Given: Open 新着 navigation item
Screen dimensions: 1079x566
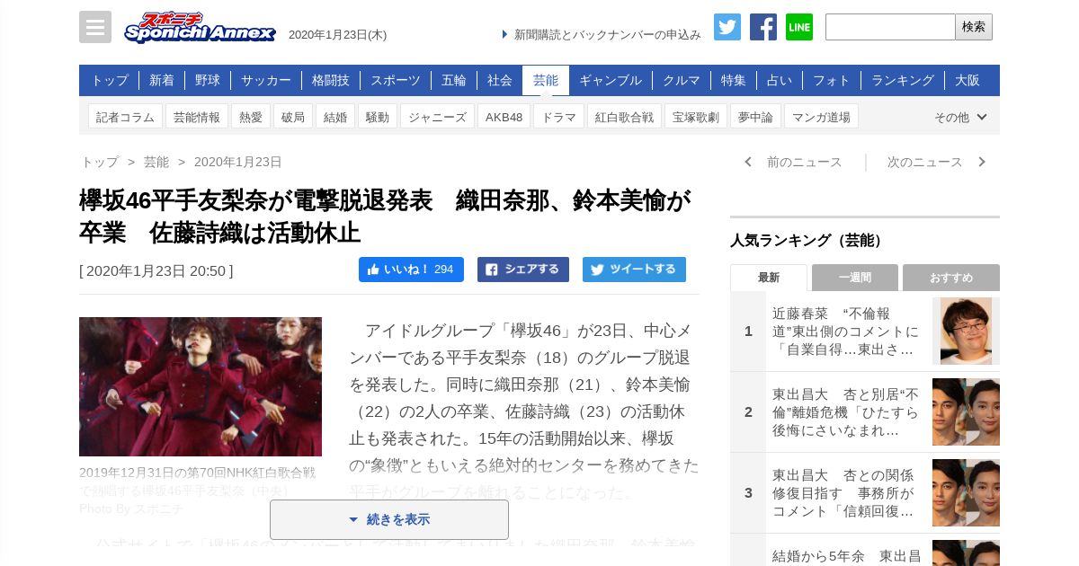Looking at the screenshot, I should tap(162, 80).
